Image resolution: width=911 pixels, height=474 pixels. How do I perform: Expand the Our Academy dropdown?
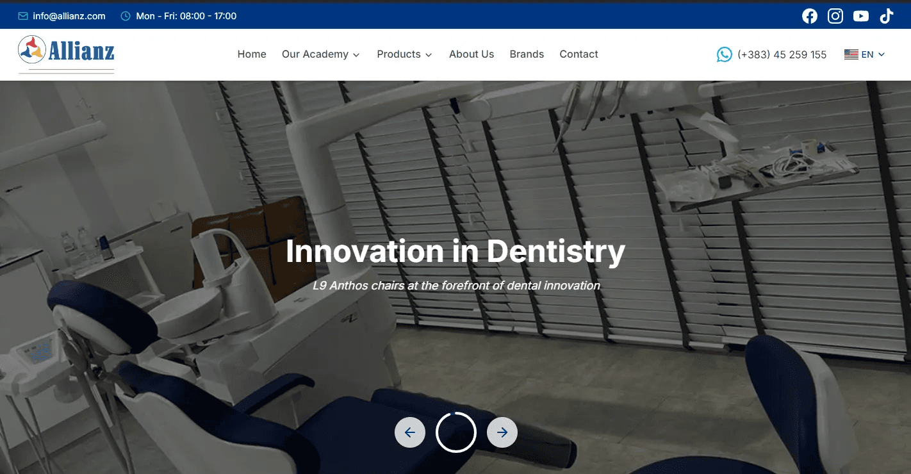click(x=321, y=54)
